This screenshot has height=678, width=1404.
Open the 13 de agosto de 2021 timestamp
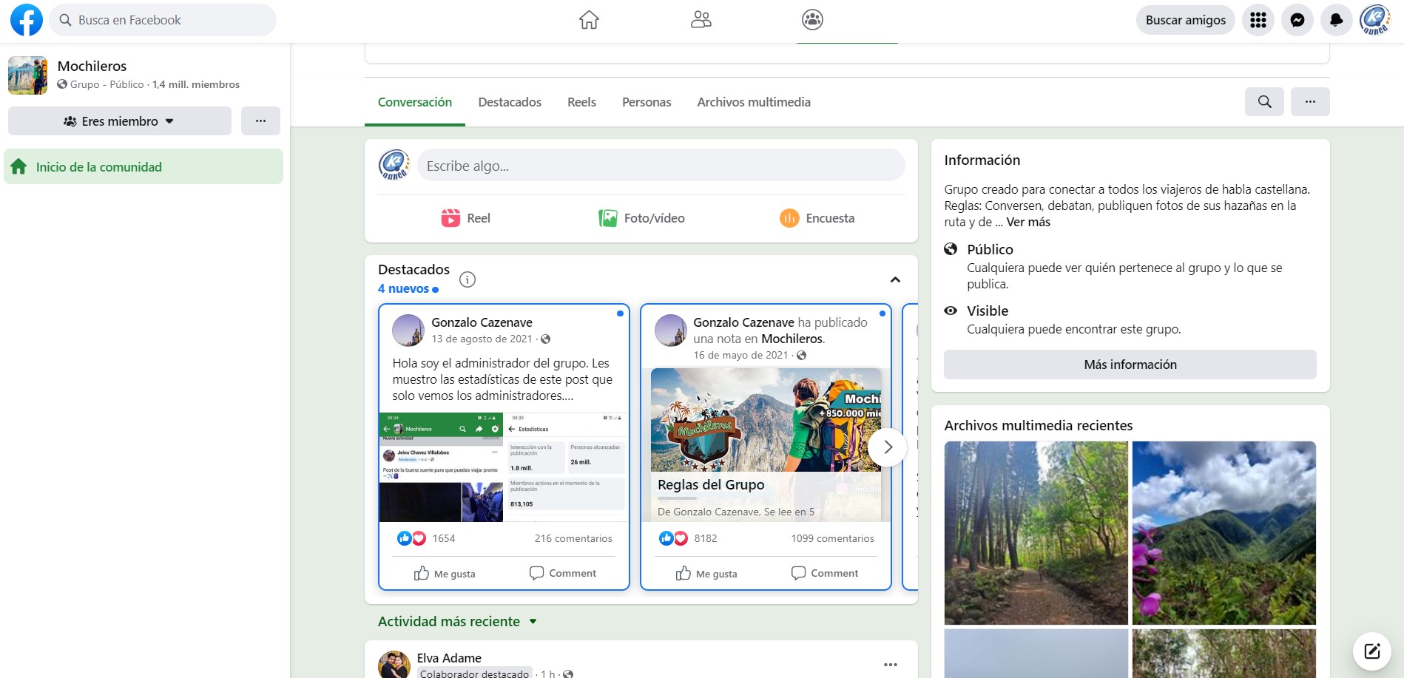482,339
